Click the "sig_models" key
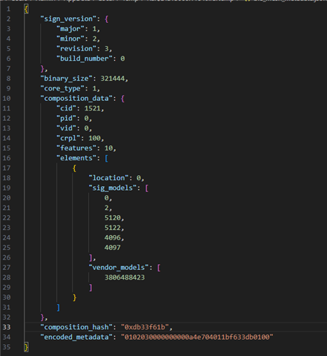This screenshot has width=327, height=356. coord(113,188)
